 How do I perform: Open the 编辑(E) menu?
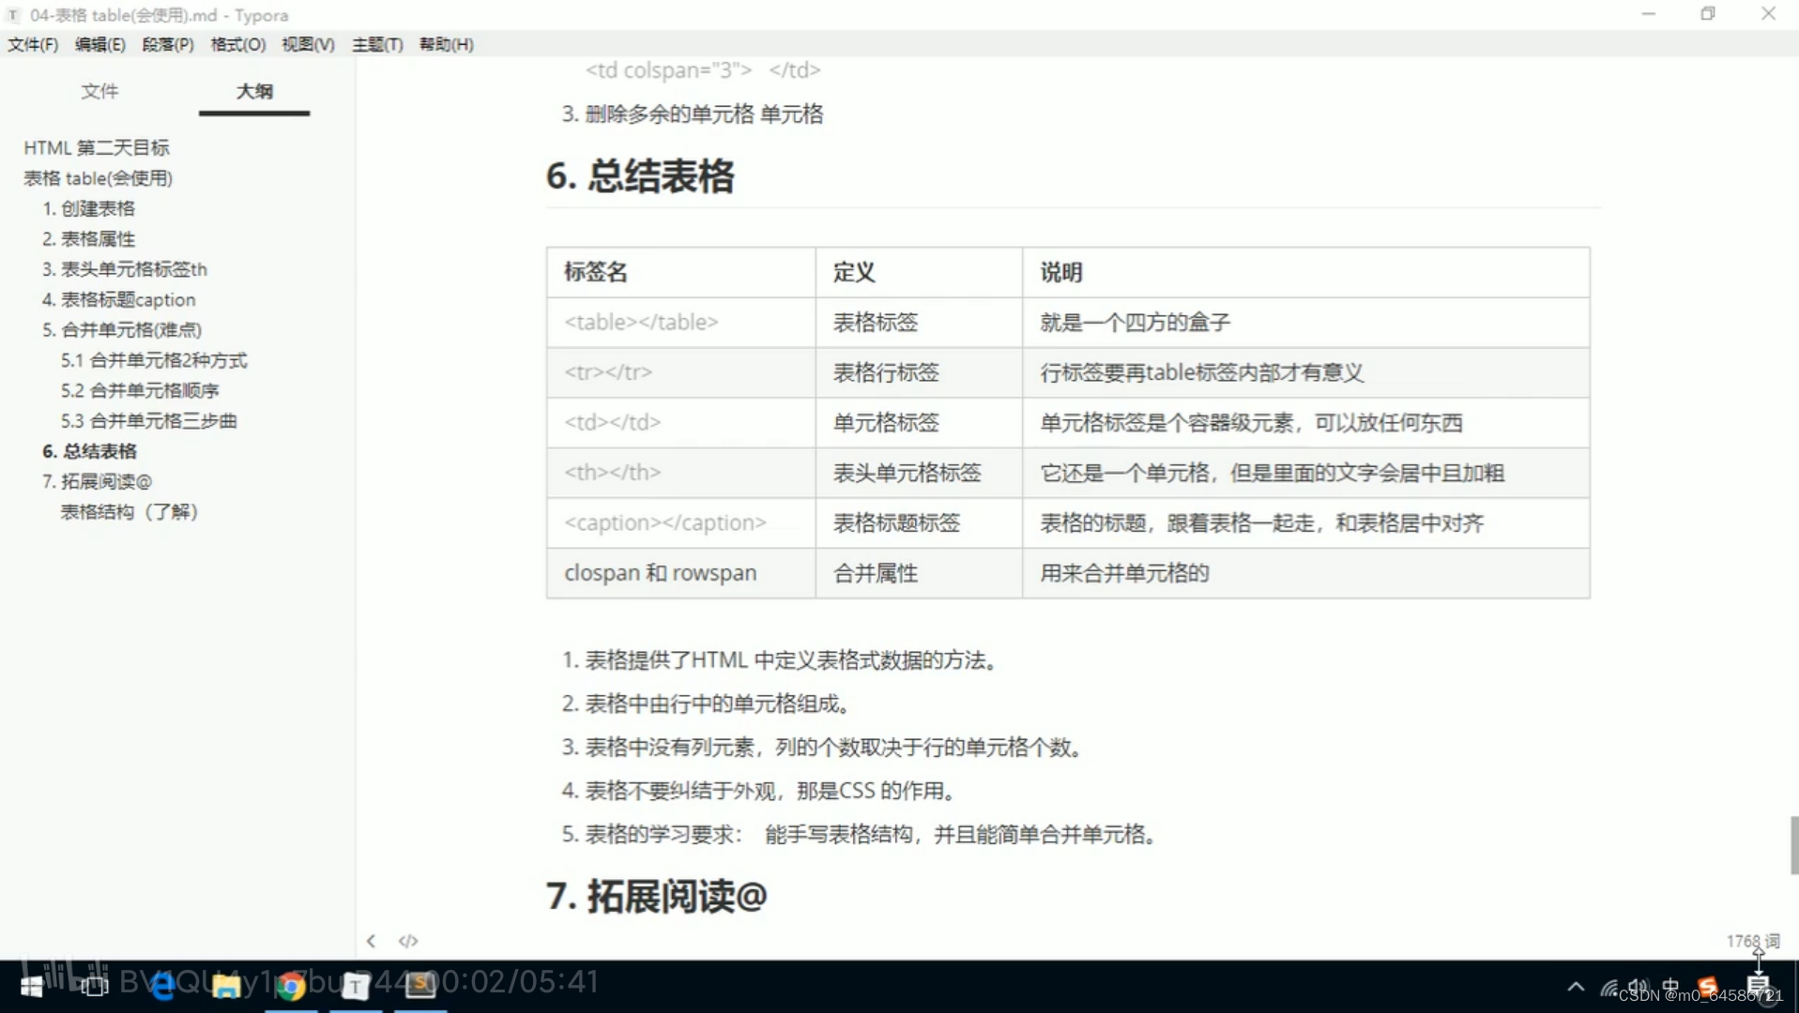click(x=100, y=44)
